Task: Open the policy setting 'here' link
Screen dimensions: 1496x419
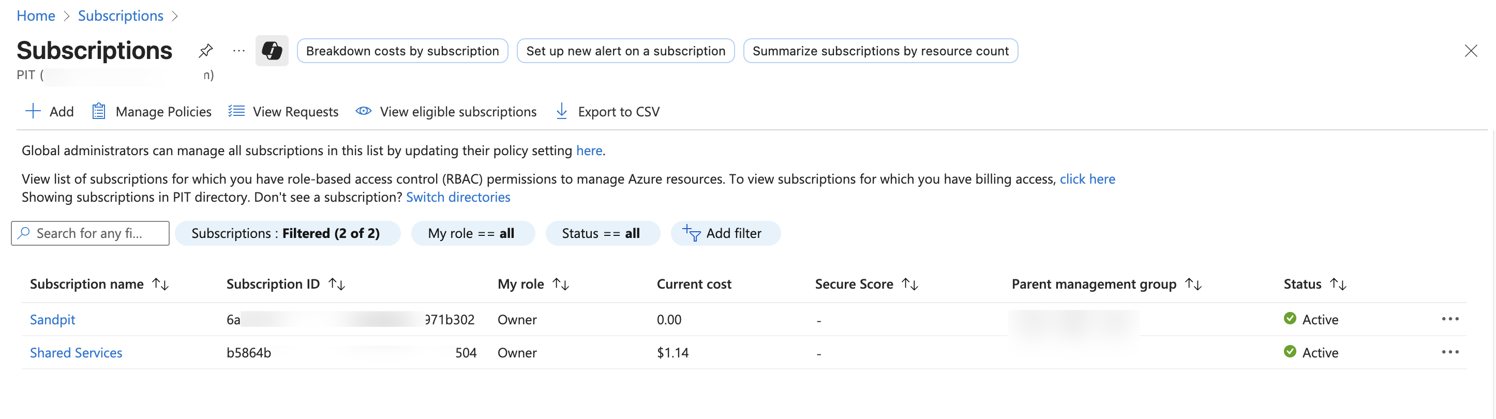Action: [x=589, y=151]
